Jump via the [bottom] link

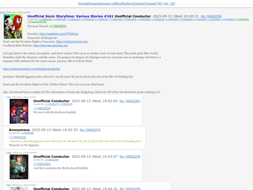coord(128,4)
